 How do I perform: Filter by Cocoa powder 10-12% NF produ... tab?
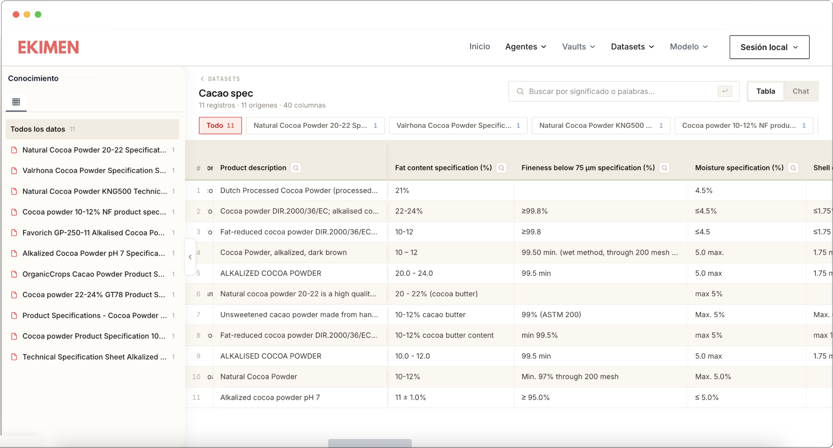pyautogui.click(x=744, y=126)
